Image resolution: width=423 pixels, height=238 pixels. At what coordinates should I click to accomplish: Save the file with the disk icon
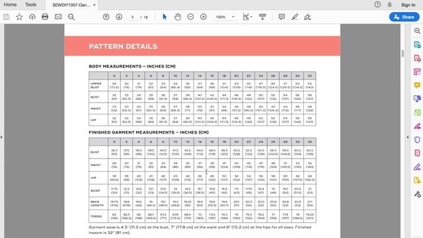6,17
